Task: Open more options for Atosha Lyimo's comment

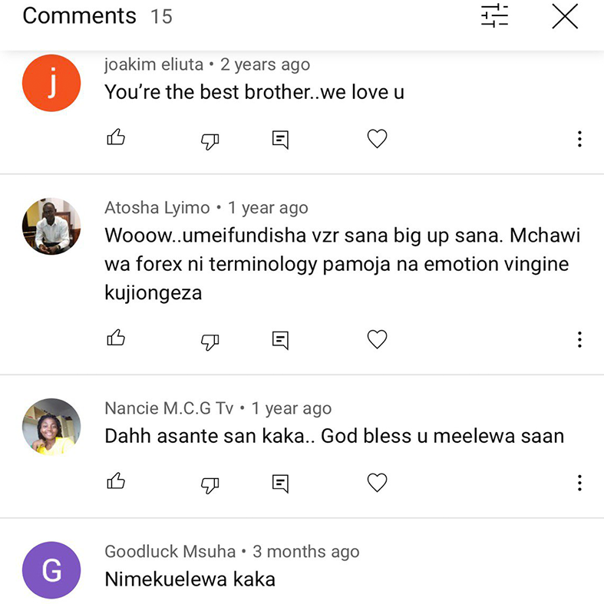Action: click(x=579, y=339)
